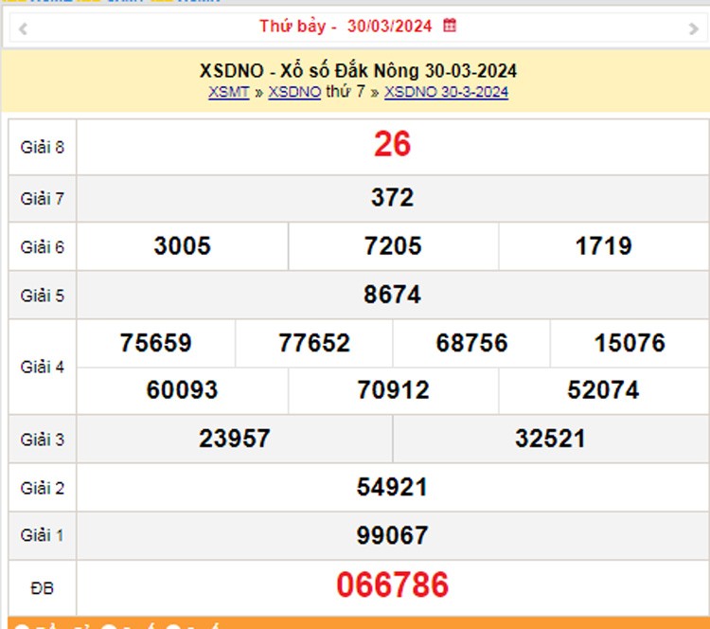
Task: Open the XSDNO breadcrumb link
Action: point(294,92)
